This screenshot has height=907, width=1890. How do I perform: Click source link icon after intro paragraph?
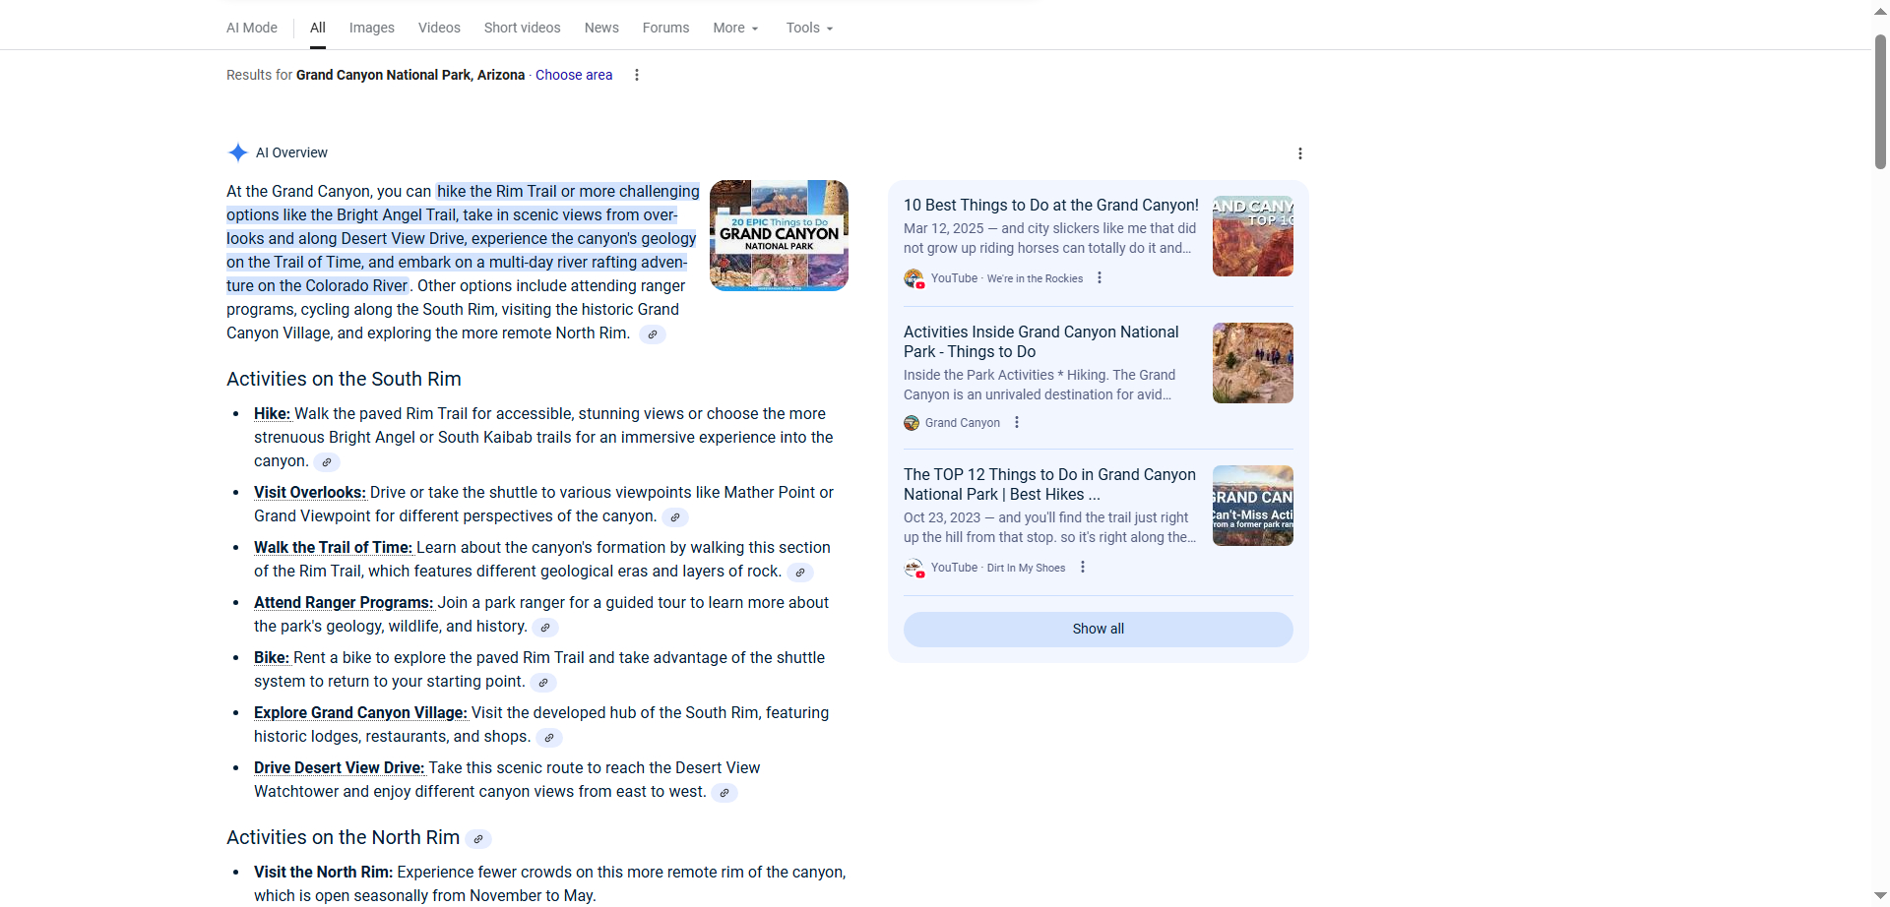click(x=653, y=334)
